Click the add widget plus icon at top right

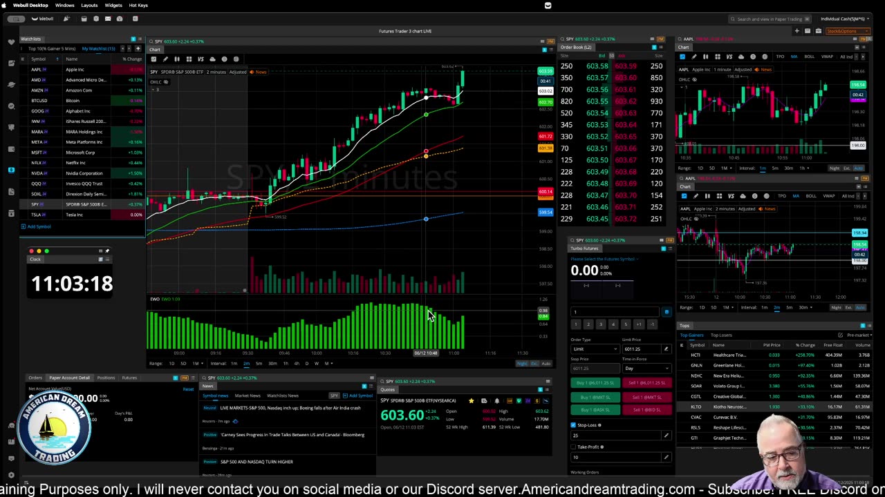[x=796, y=30]
